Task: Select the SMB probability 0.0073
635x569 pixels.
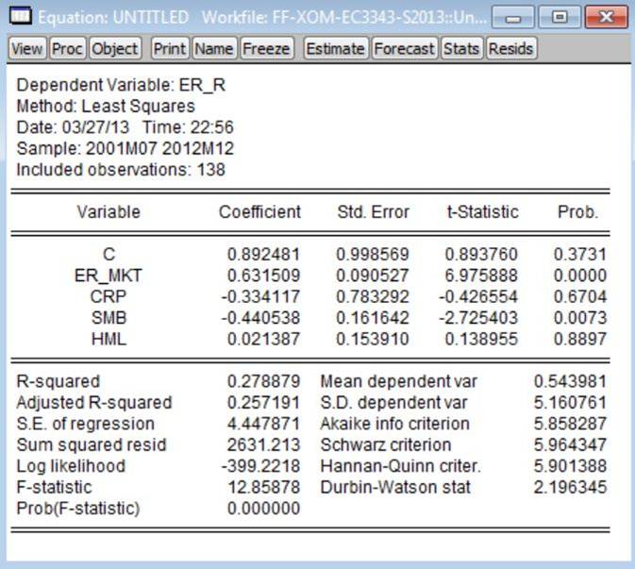Action: (580, 317)
